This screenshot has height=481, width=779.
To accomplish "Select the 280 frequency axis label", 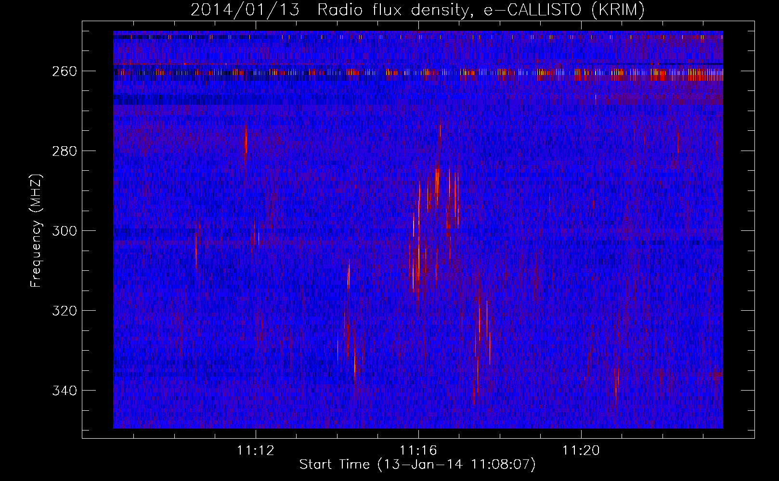I will coord(65,151).
